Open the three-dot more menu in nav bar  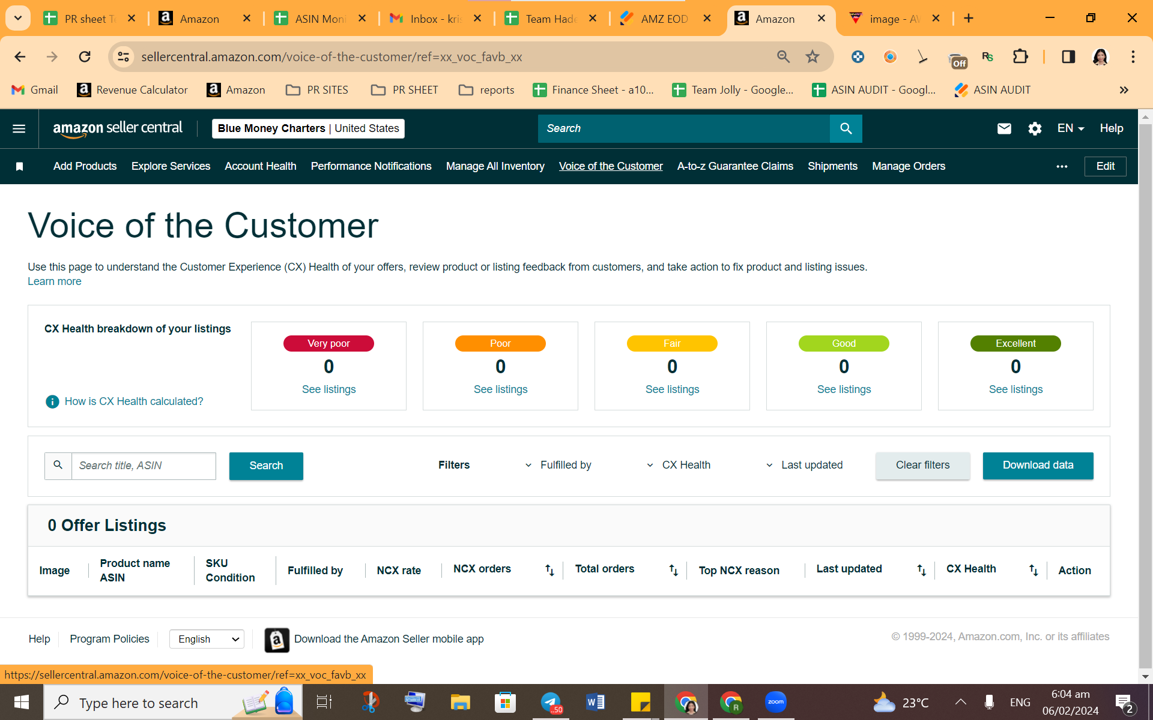point(1062,166)
